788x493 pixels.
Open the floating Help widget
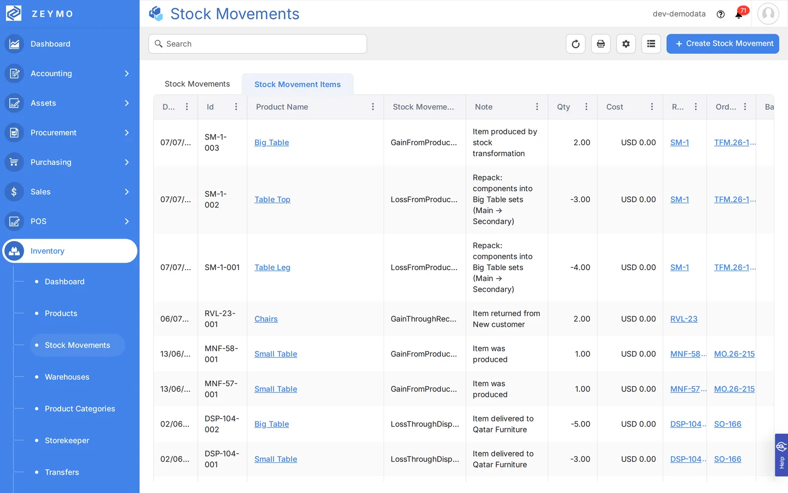(781, 455)
